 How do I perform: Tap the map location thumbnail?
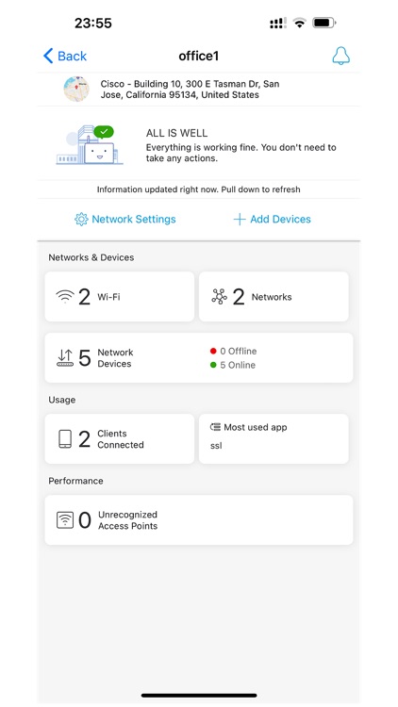coord(76,89)
